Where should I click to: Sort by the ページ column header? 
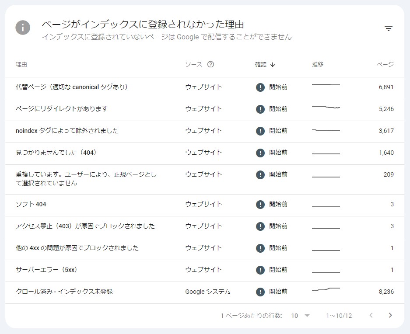(x=385, y=64)
